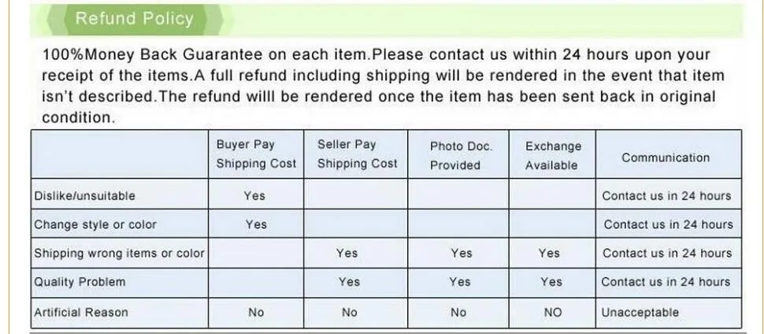The image size is (764, 334).
Task: Click Yes under Exchange Available for Quality Problem
Action: click(551, 282)
